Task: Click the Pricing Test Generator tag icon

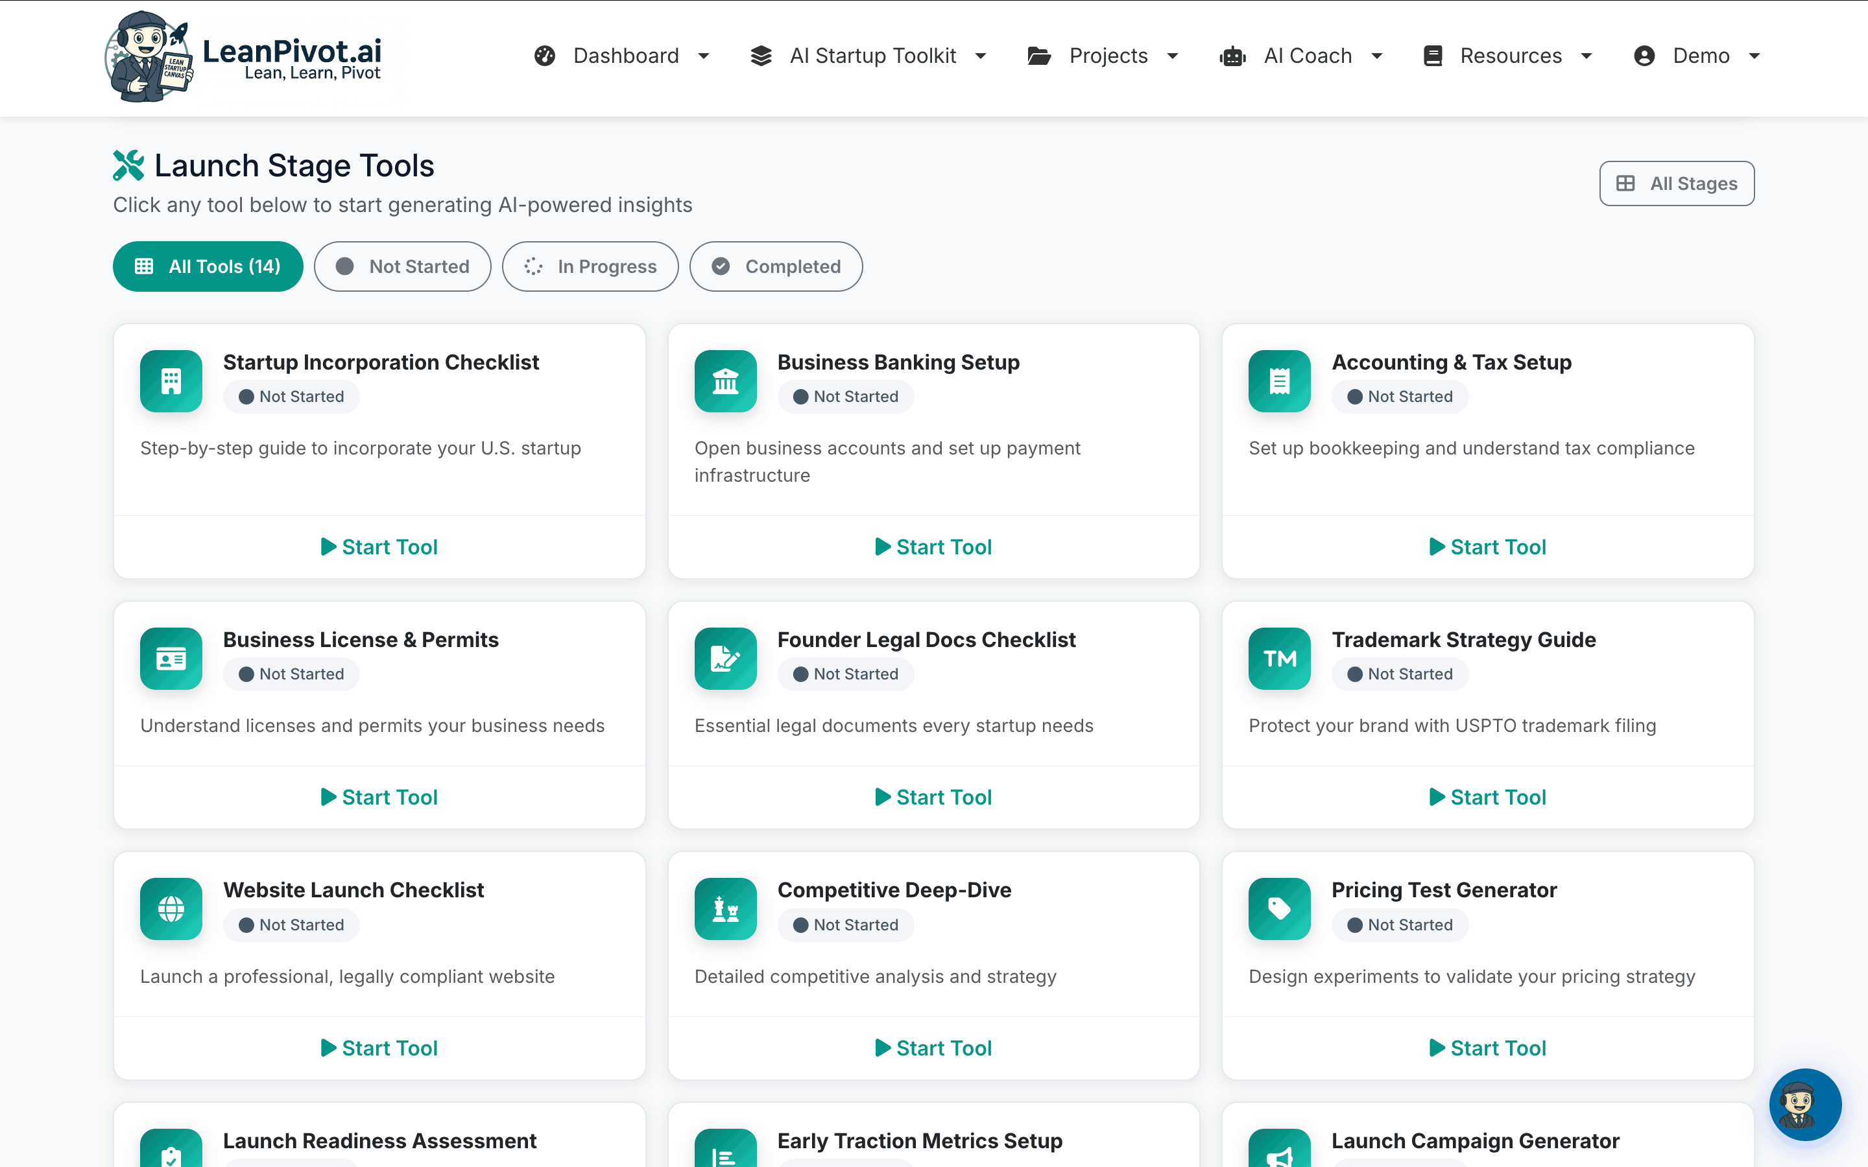Action: (1278, 909)
